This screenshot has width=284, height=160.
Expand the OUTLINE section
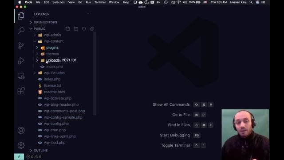(39, 151)
